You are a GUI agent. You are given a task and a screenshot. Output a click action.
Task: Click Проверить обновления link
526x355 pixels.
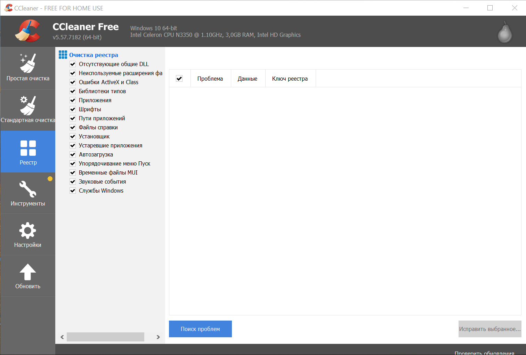coord(484,353)
